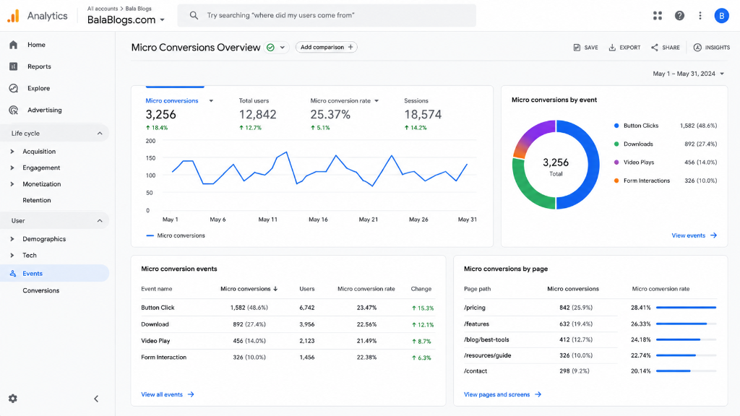The width and height of the screenshot is (740, 416).
Task: Click the search field in the top bar
Action: click(x=327, y=15)
